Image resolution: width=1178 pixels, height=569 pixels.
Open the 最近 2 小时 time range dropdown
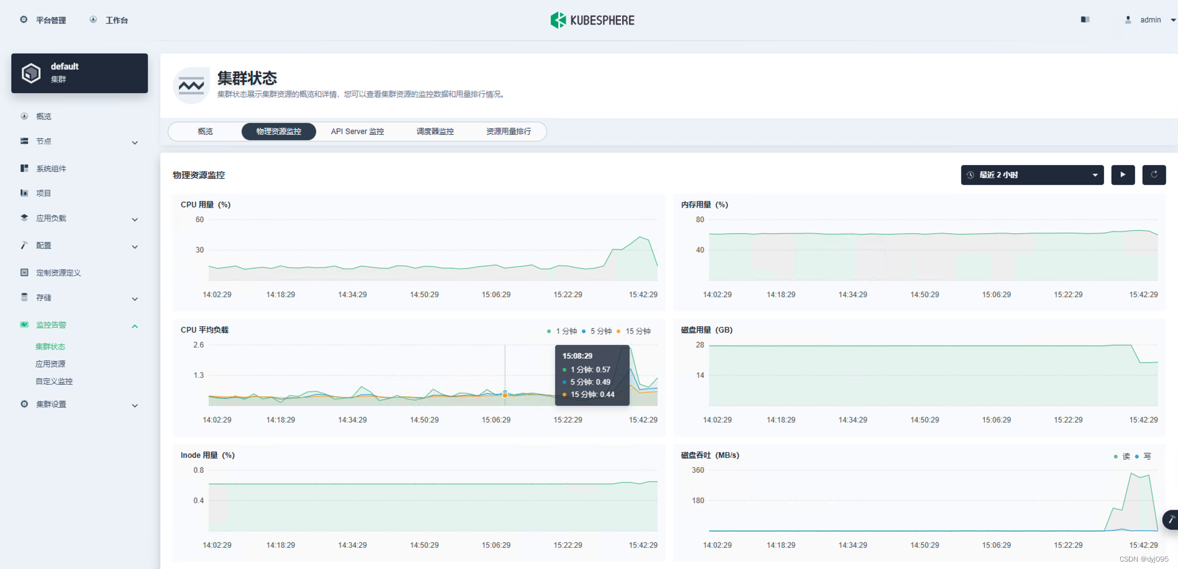[1032, 175]
